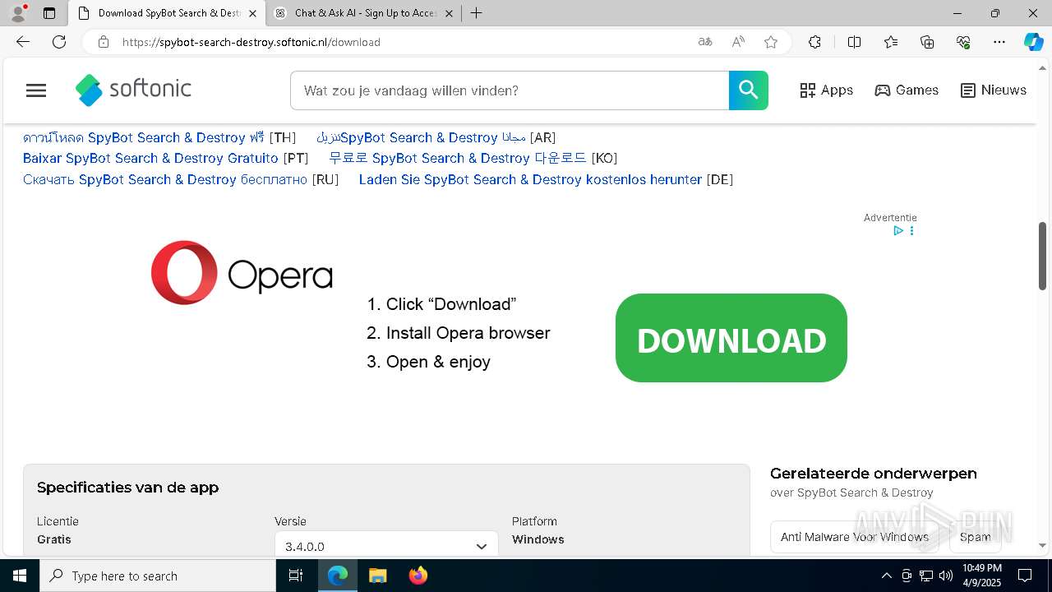Open File Explorer from taskbar
Viewport: 1052px width, 592px height.
pos(377,576)
